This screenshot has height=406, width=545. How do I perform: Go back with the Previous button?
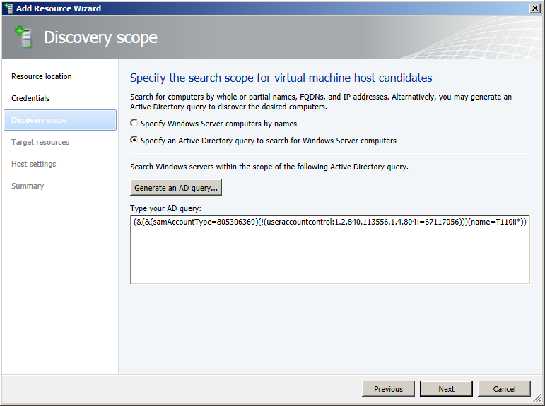[388, 389]
